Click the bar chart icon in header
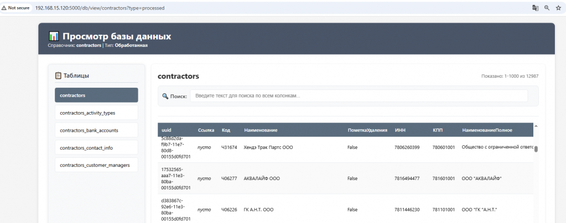Image resolution: width=566 pixels, height=223 pixels. (x=54, y=36)
